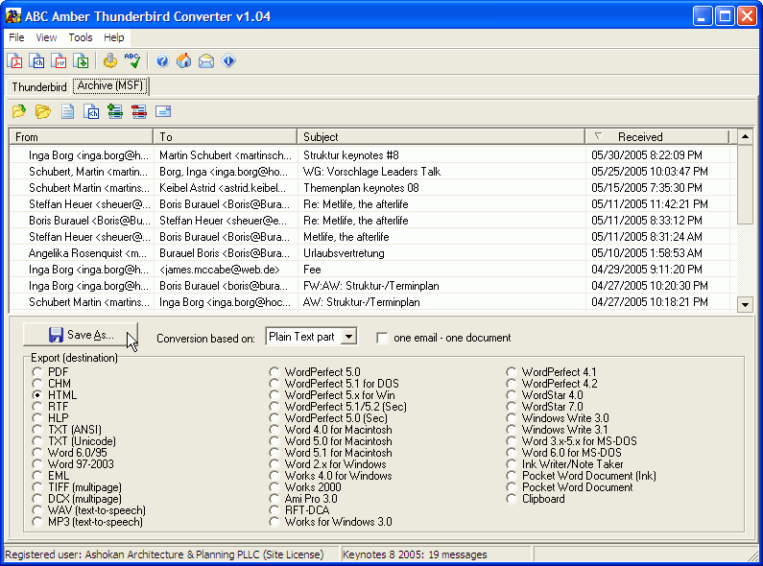
Task: Choose Ami Pro 3.0 export format
Action: tap(274, 499)
